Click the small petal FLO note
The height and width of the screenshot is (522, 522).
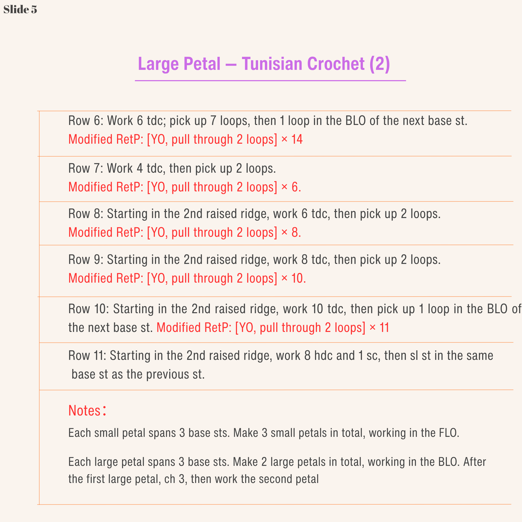264,433
